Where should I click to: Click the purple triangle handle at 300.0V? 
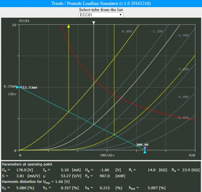click(145, 148)
